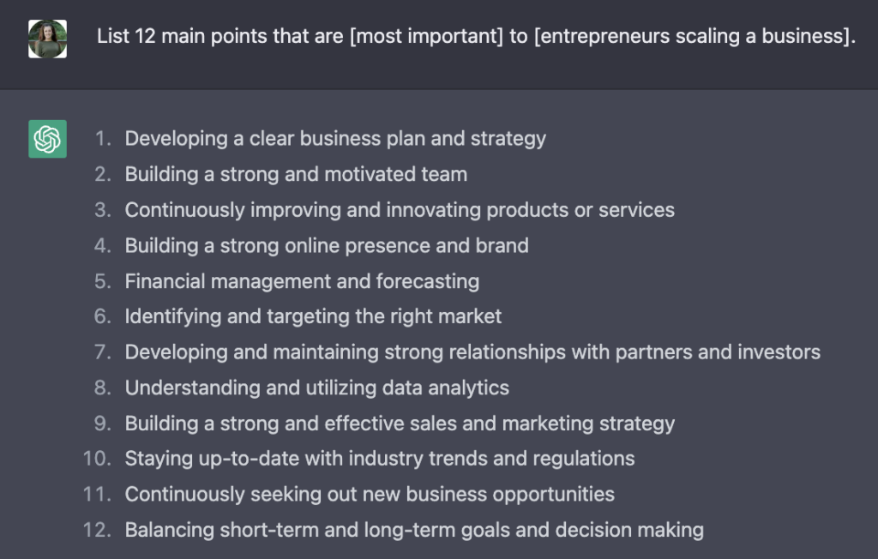Click 'Identifying and targeting the right market'
Viewport: 878px width, 559px height.
click(x=313, y=316)
